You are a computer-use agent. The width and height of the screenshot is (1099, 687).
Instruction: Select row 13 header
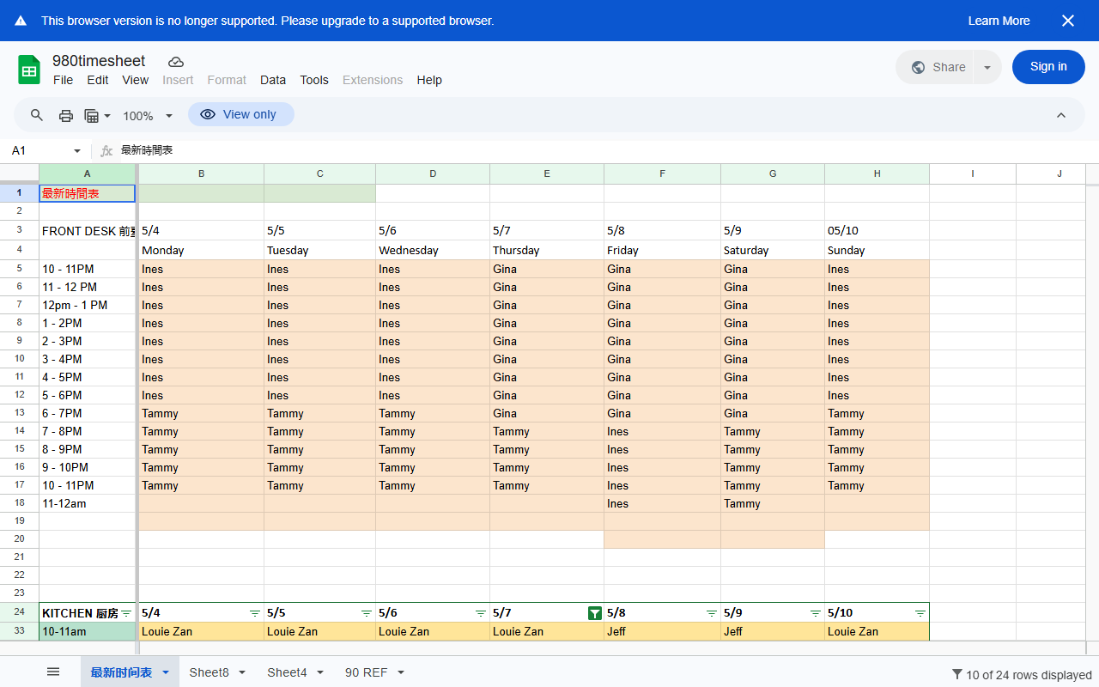tap(20, 413)
